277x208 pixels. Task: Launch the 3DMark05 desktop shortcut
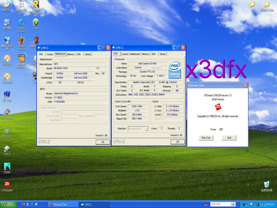pos(7,60)
